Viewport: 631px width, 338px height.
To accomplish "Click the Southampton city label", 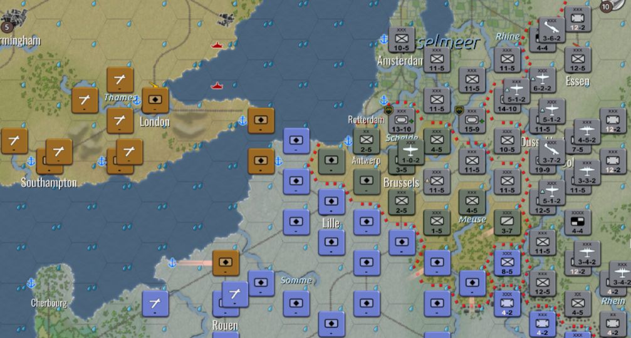I will (x=49, y=183).
